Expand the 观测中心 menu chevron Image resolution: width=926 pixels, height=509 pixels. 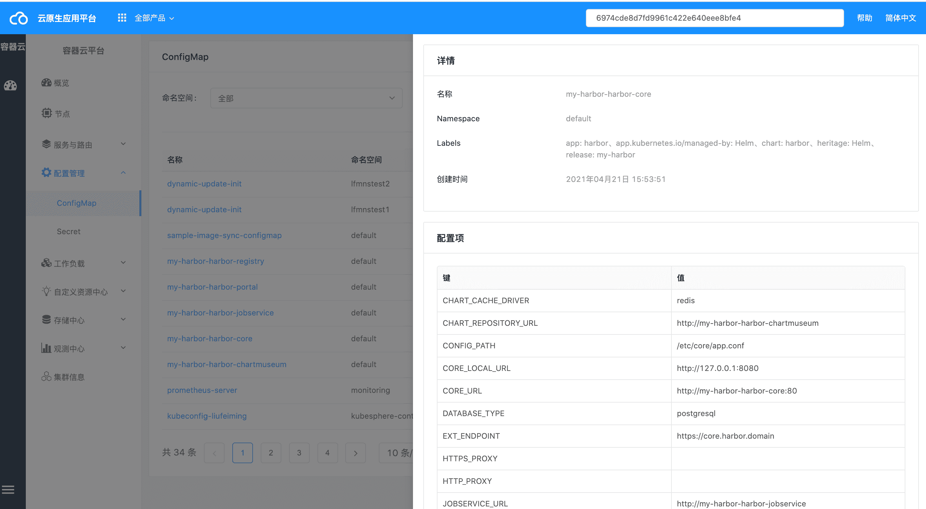coord(123,348)
